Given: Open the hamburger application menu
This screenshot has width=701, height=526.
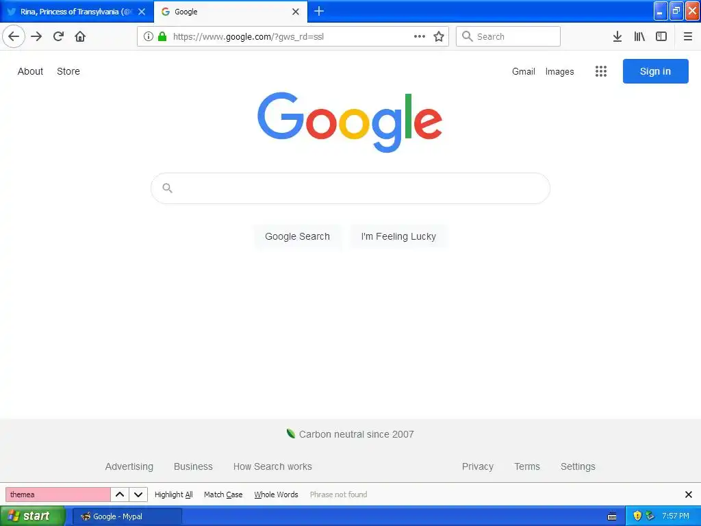Looking at the screenshot, I should point(687,37).
